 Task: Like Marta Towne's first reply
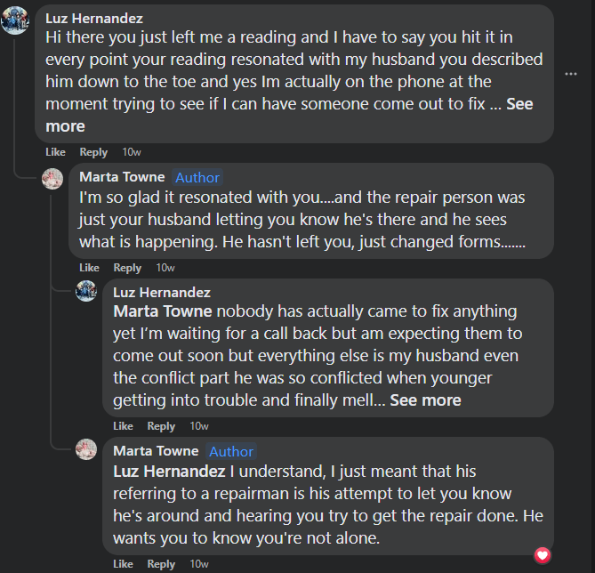click(x=89, y=268)
